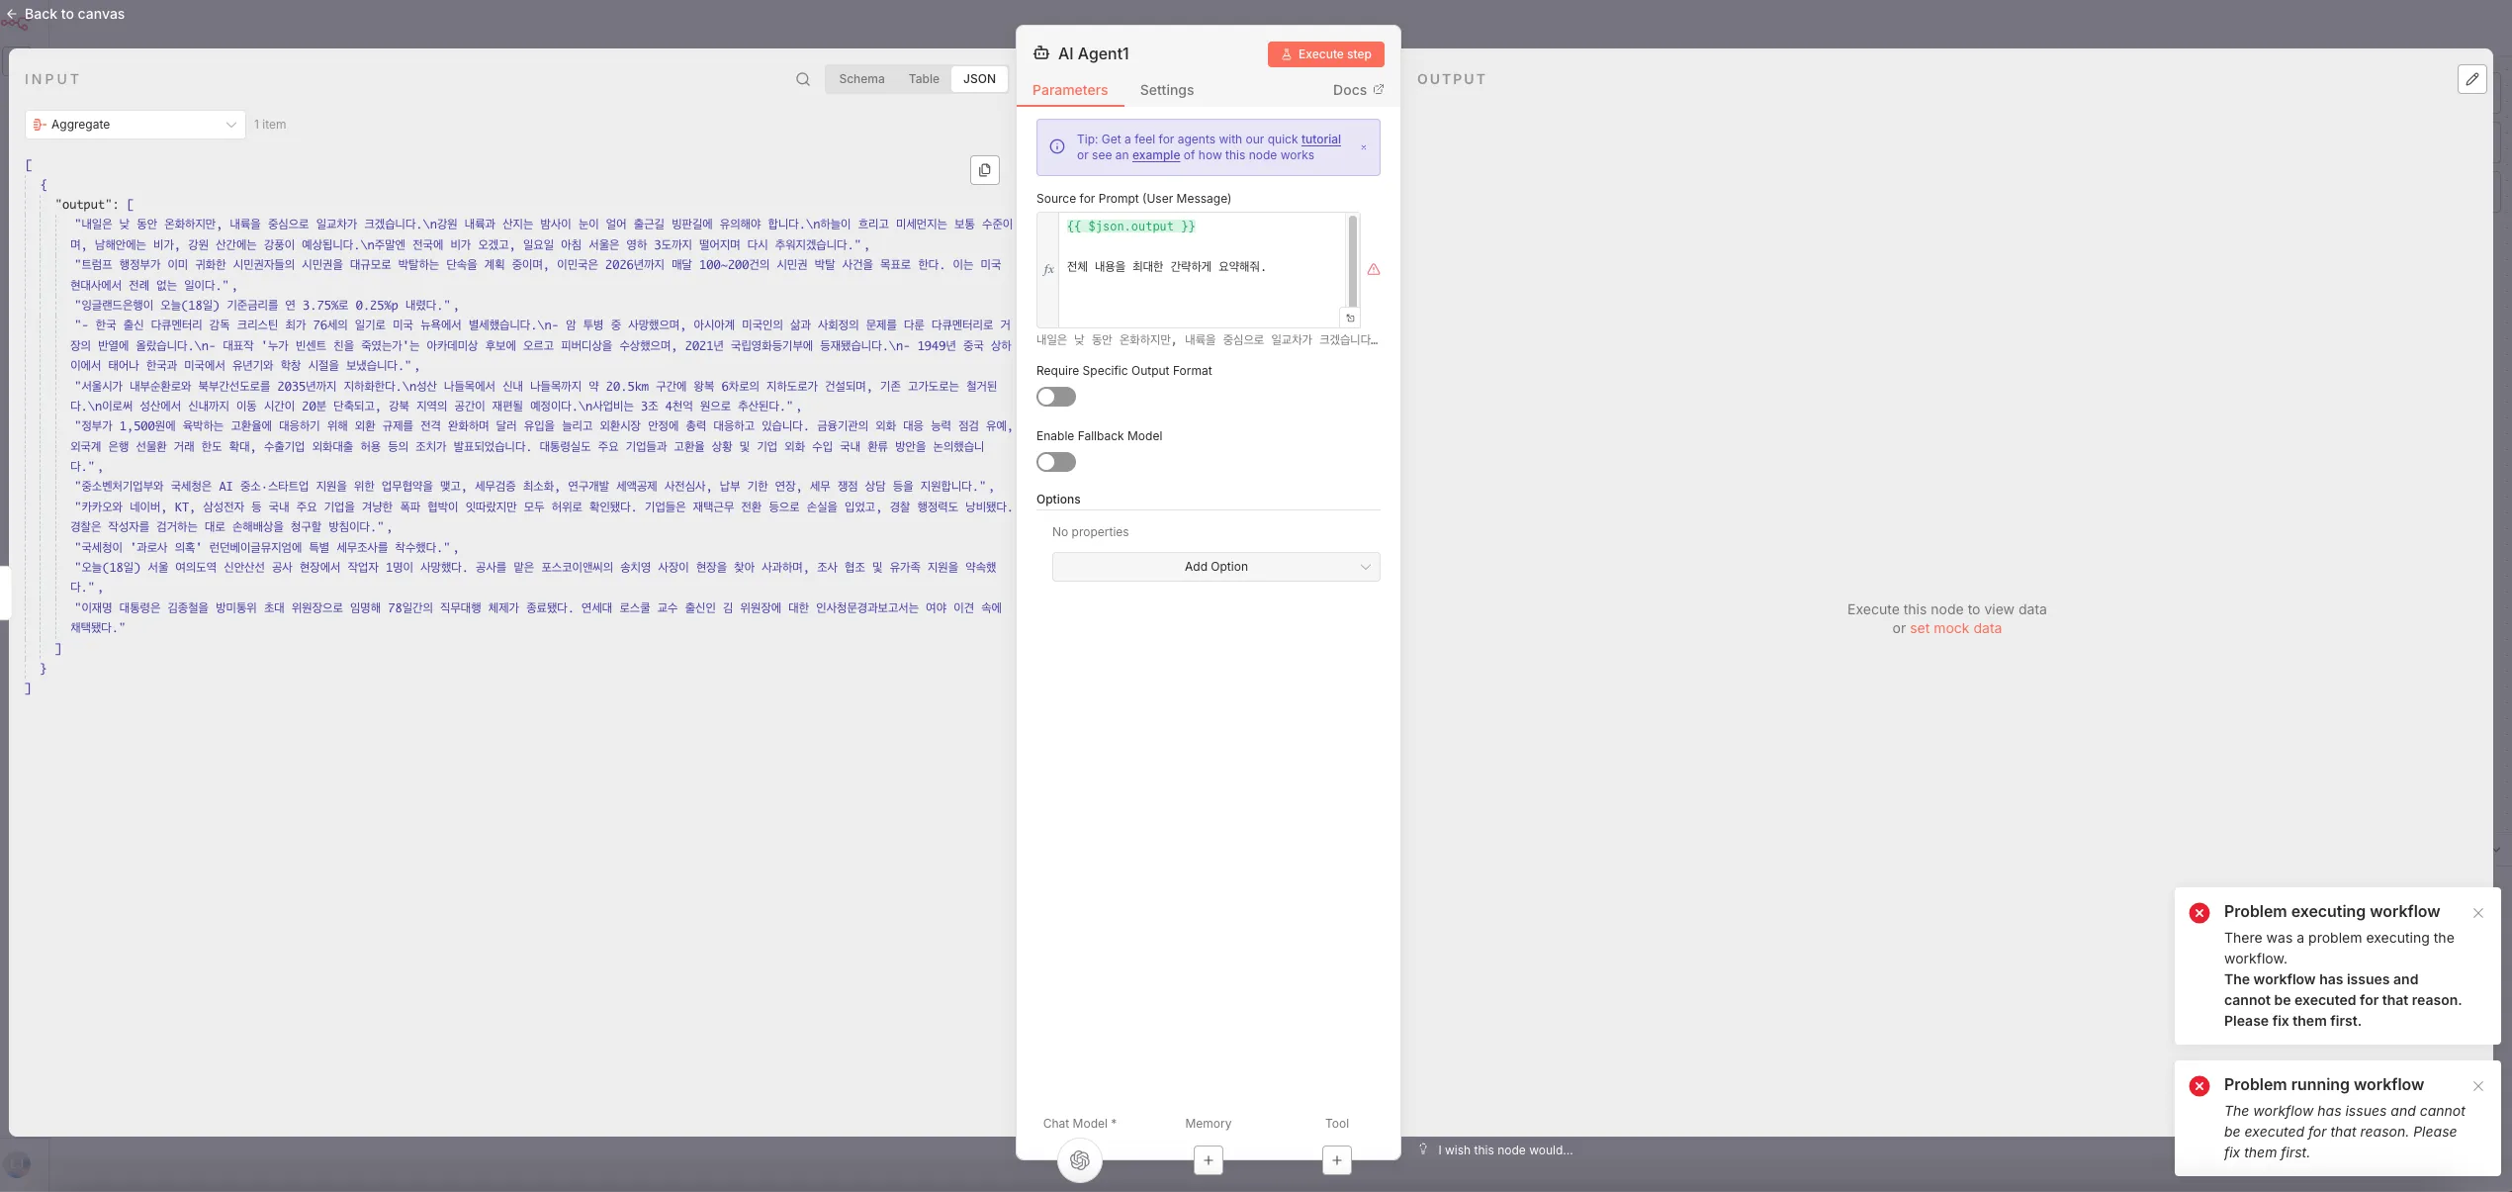Close the Problem executing workflow notification

pyautogui.click(x=2477, y=913)
